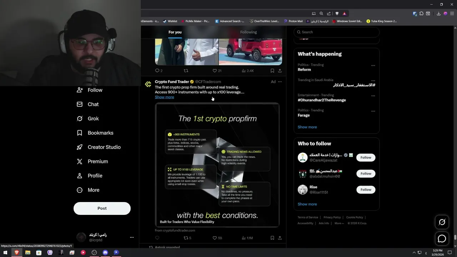The height and width of the screenshot is (257, 457).
Task: Repost the Crypto Fund Trader ad
Action: [187, 238]
